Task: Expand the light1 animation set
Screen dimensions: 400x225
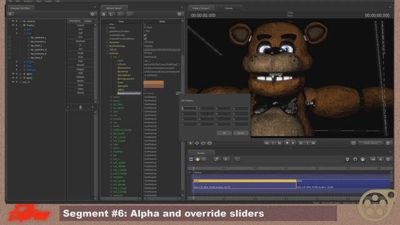Action: tap(21, 74)
